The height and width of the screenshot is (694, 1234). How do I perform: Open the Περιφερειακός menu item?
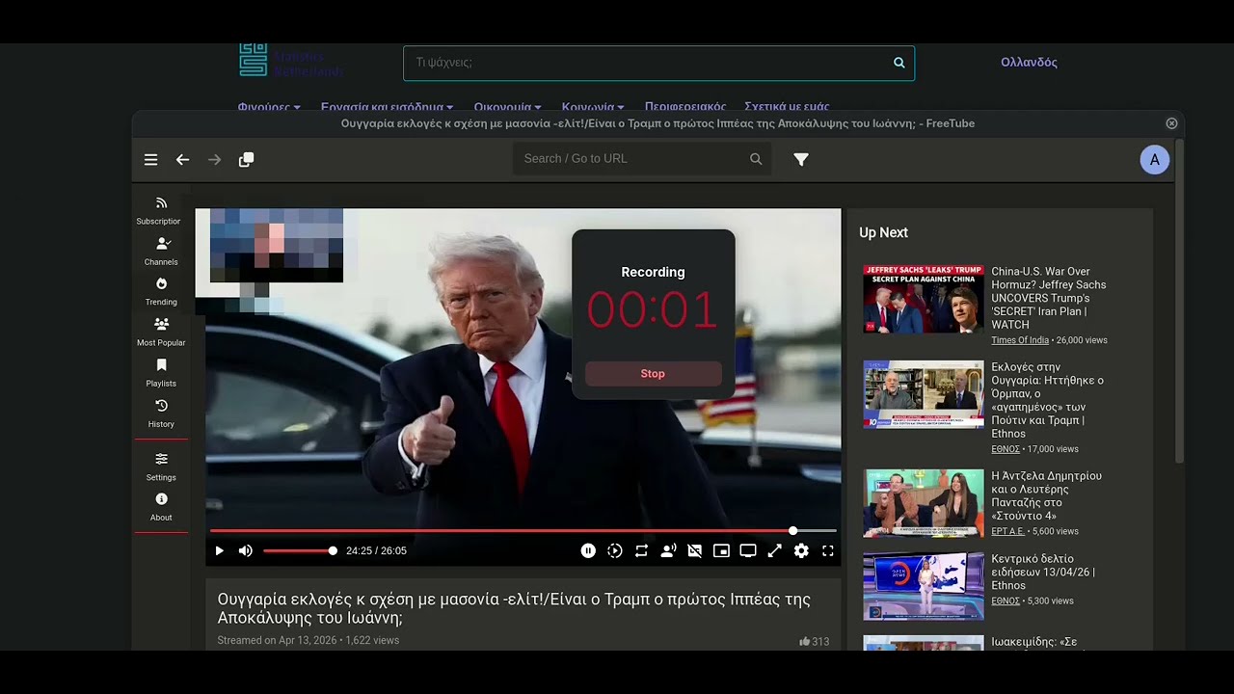click(685, 107)
